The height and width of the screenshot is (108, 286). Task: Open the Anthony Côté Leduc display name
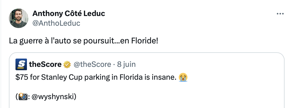pos(69,13)
